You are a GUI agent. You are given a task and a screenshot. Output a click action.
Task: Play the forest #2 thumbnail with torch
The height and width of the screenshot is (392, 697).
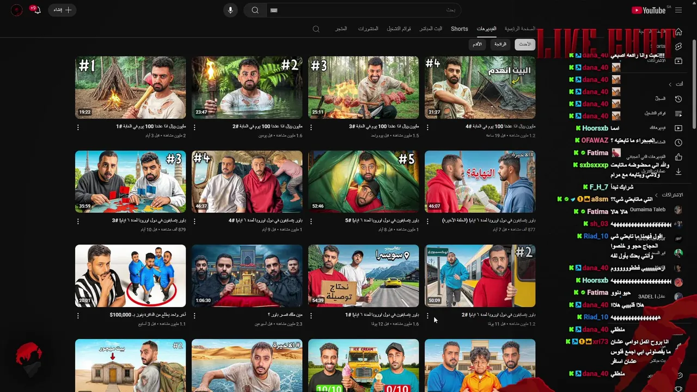coord(247,88)
